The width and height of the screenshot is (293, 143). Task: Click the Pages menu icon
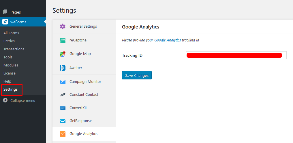(x=5, y=12)
